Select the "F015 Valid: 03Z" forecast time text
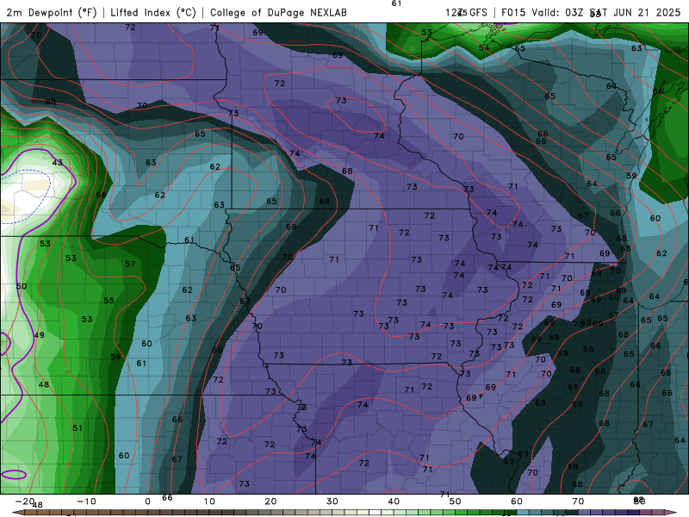 (543, 12)
